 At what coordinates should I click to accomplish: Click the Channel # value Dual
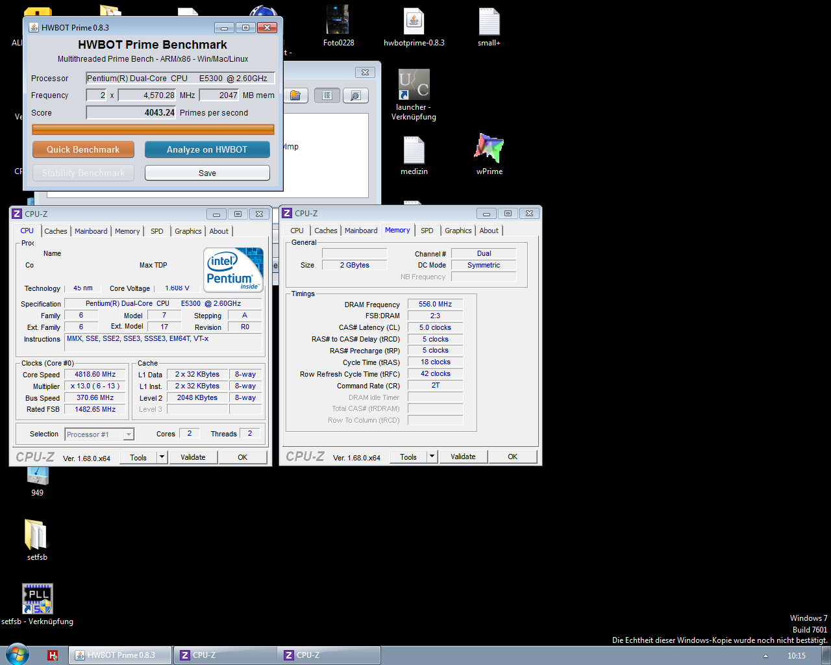(484, 253)
